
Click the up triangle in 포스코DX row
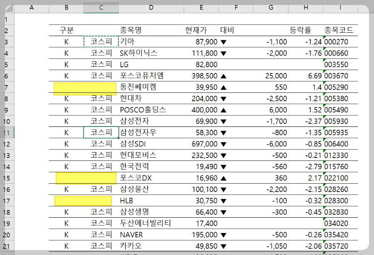pyautogui.click(x=224, y=178)
